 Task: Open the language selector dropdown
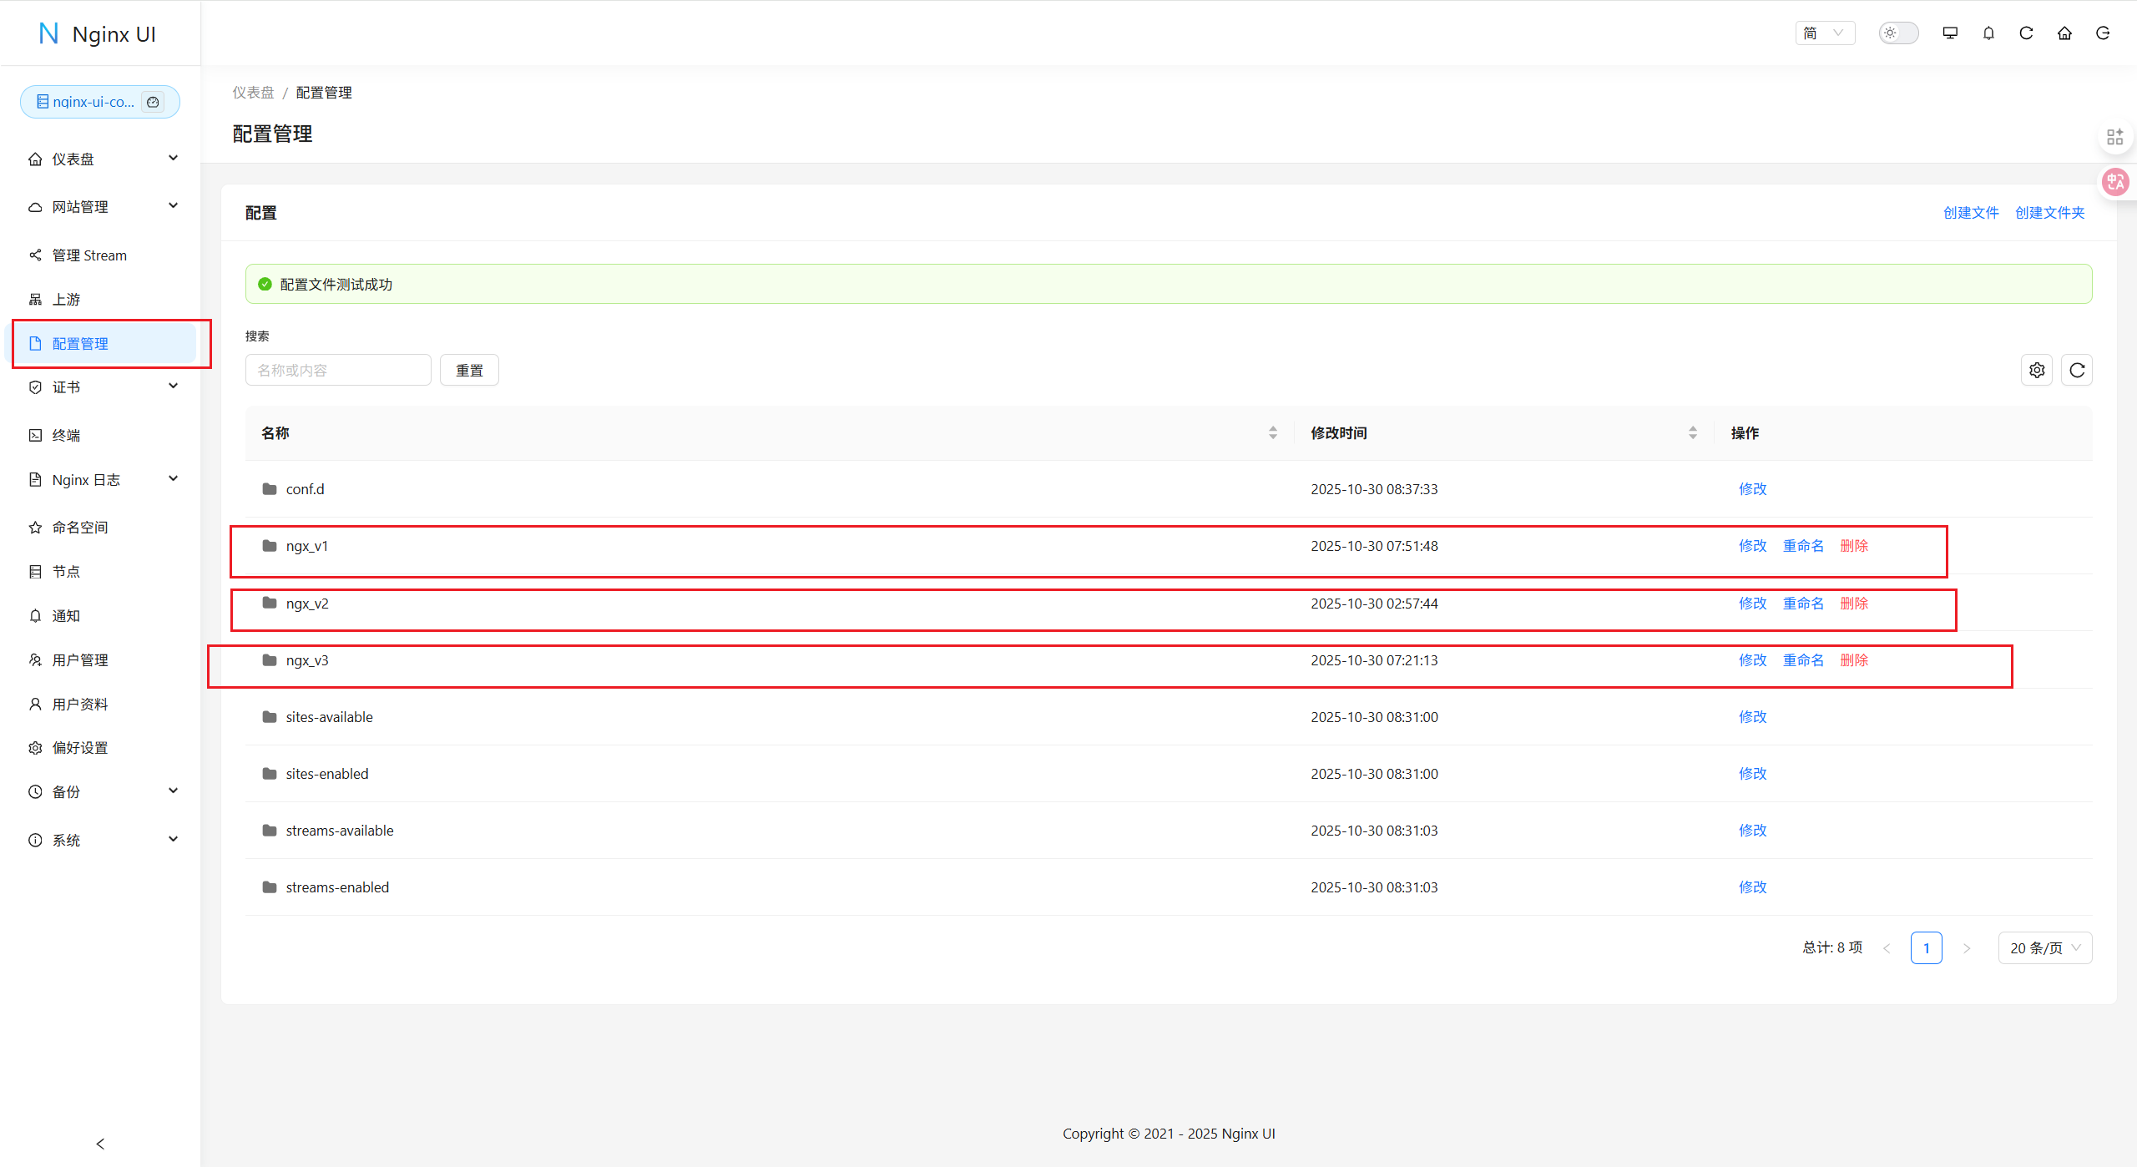pos(1825,33)
